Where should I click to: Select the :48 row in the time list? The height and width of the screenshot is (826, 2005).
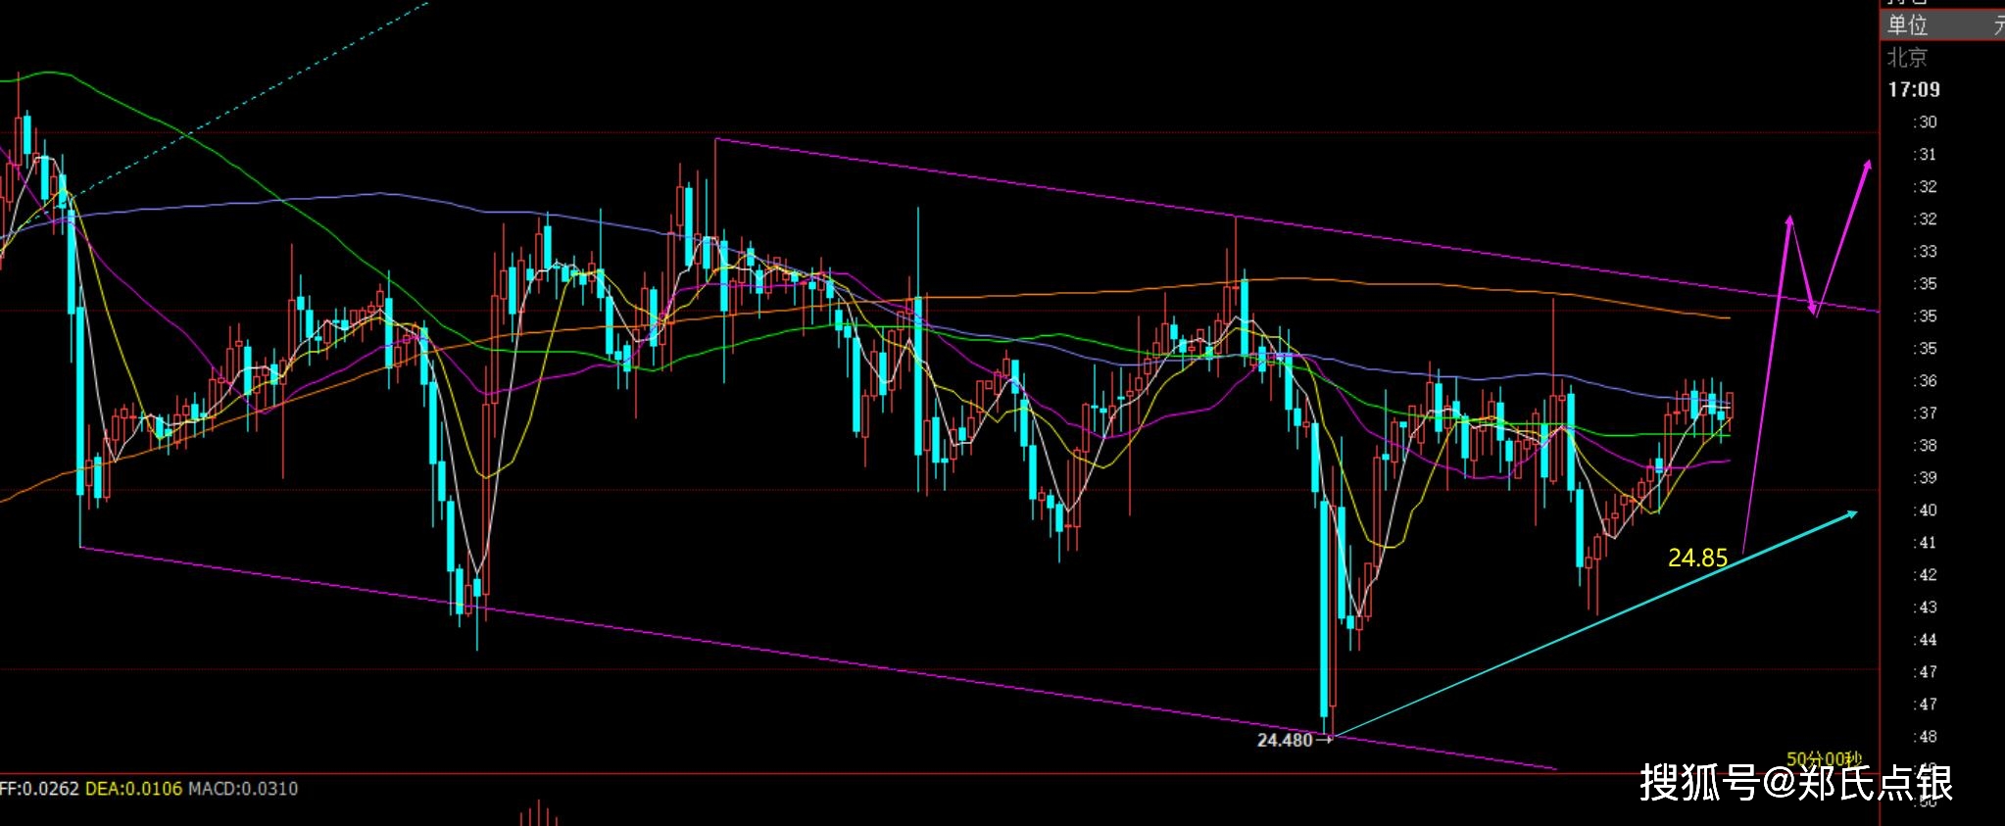(x=1926, y=737)
